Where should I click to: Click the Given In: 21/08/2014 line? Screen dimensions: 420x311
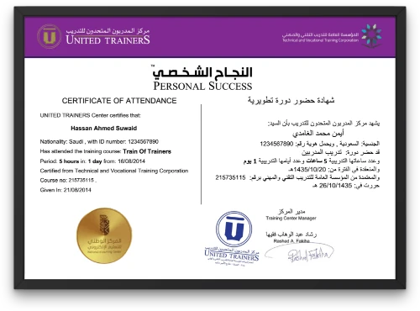tap(66, 190)
